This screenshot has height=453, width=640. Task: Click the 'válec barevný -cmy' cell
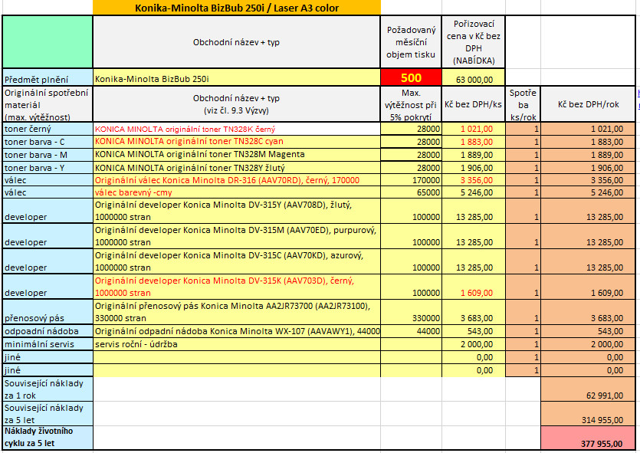(237, 192)
